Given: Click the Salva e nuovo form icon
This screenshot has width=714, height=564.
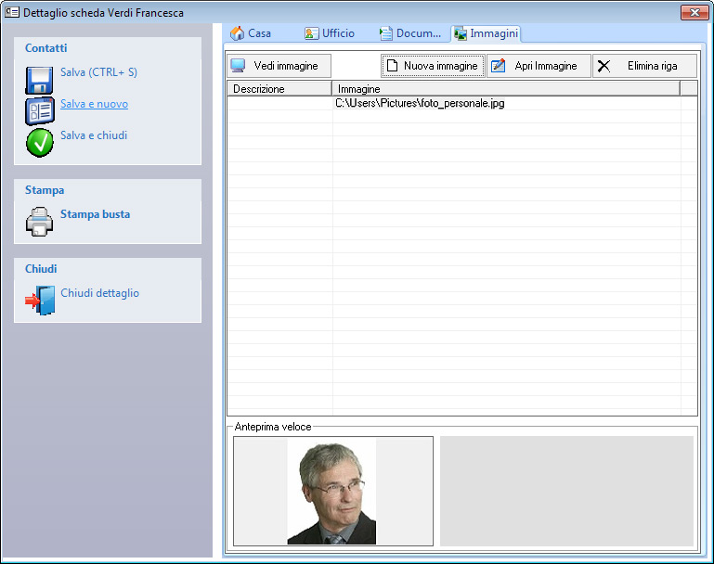Looking at the screenshot, I should point(40,110).
